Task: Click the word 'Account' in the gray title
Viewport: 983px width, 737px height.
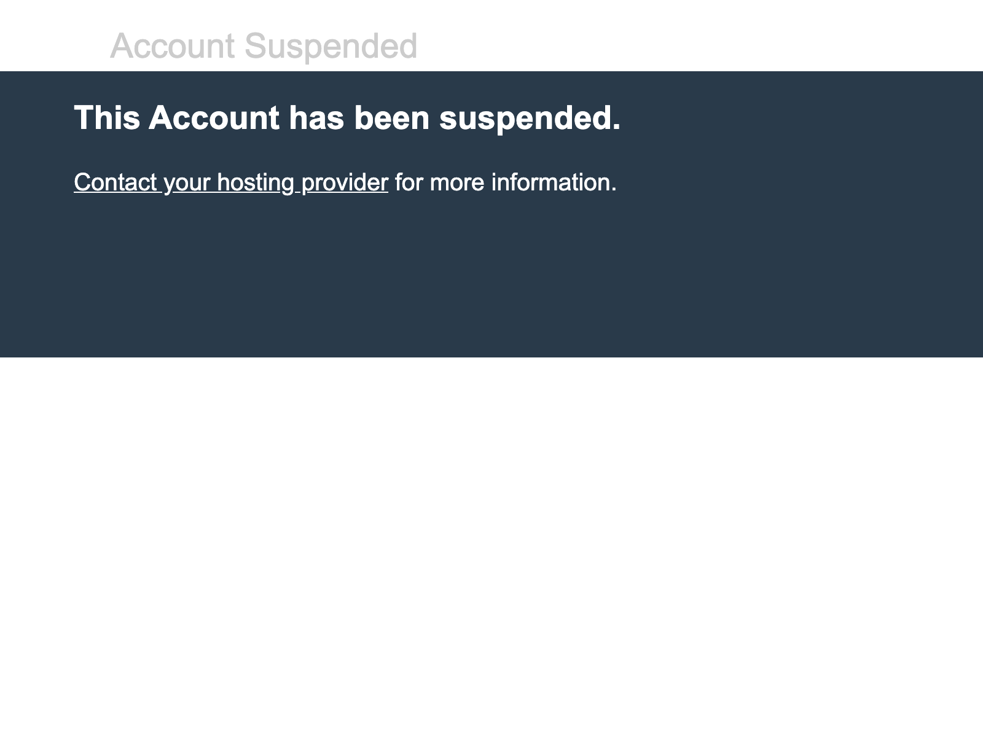Action: [x=172, y=46]
